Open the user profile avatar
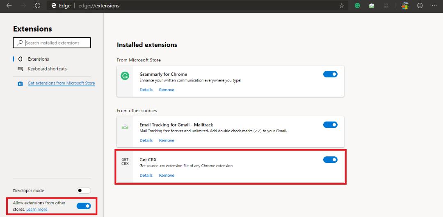Image resolution: width=443 pixels, height=217 pixels. (405, 6)
